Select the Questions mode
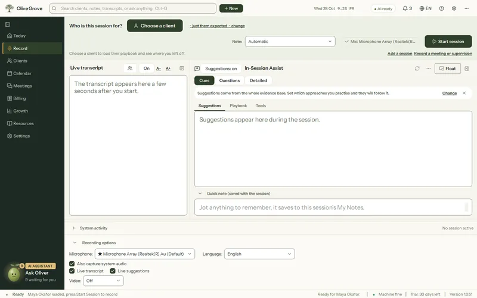This screenshot has height=298, width=477. click(230, 80)
